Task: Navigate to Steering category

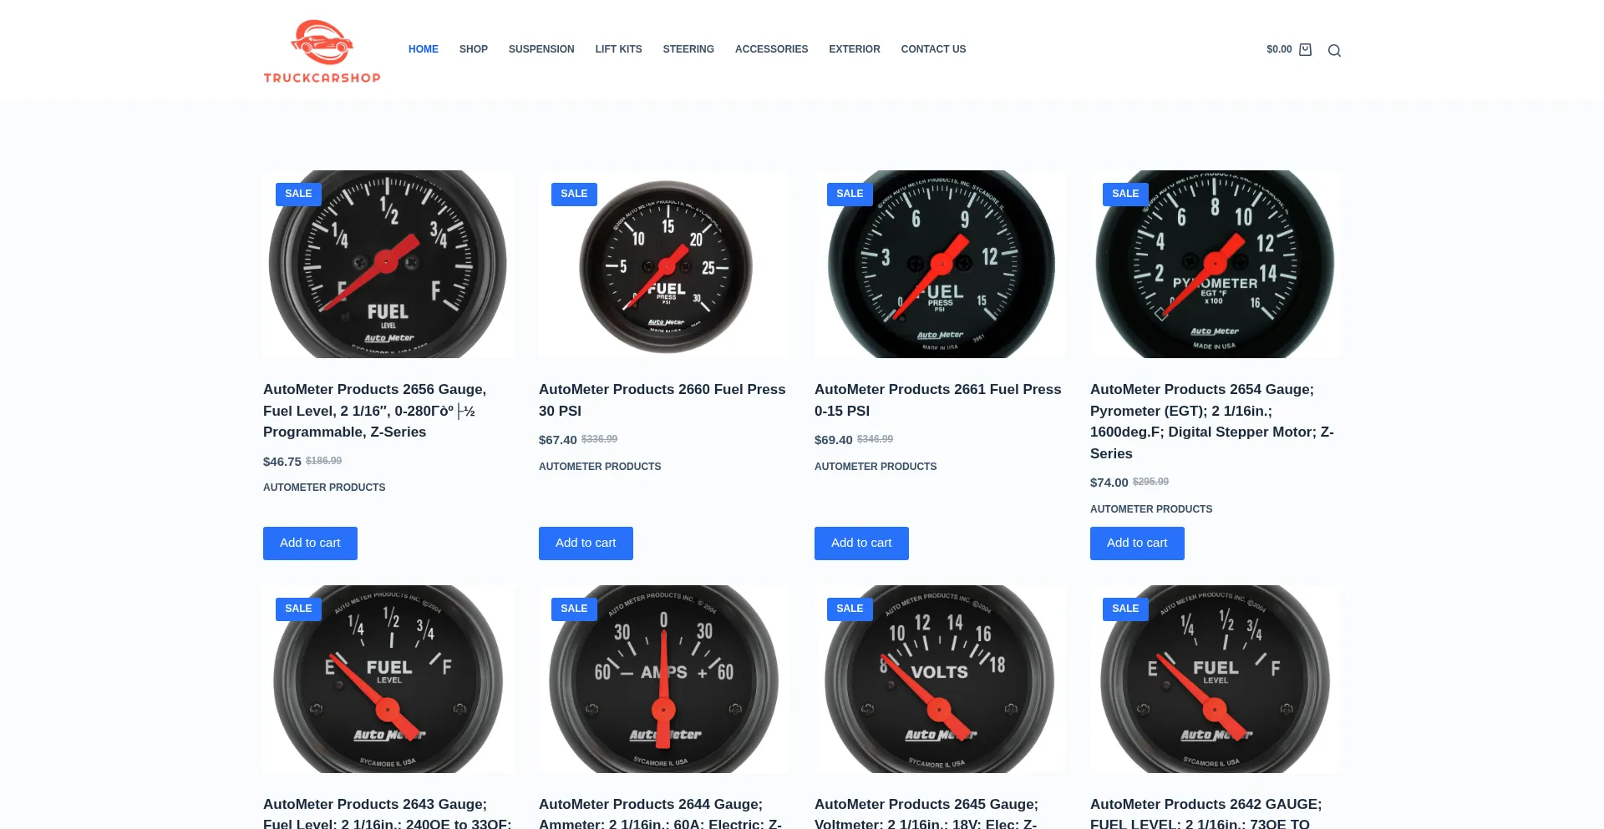Action: [688, 49]
